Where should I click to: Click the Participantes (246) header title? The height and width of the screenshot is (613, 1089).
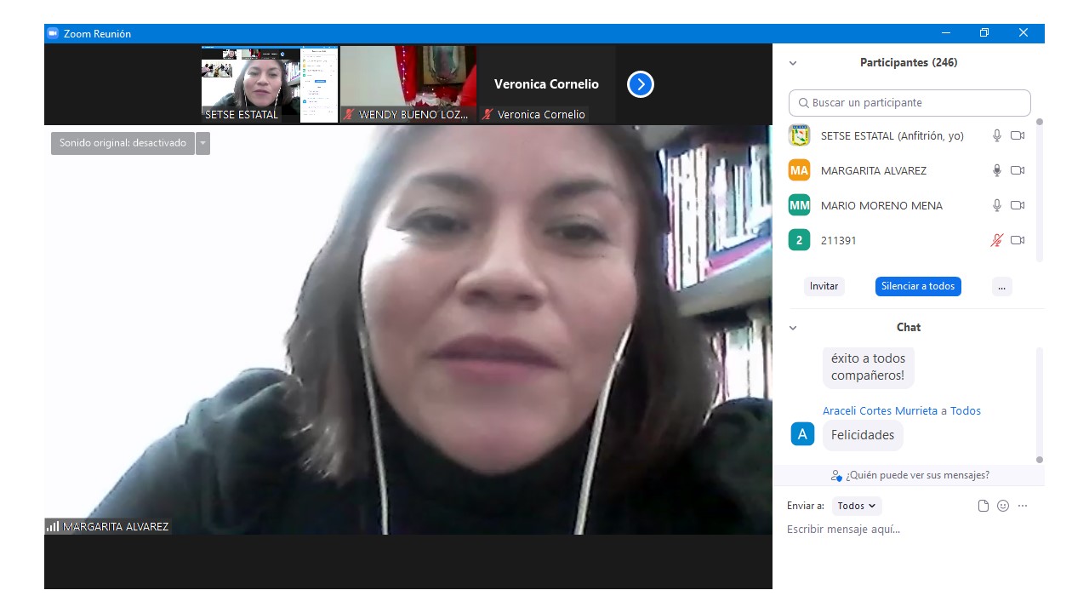pos(909,63)
